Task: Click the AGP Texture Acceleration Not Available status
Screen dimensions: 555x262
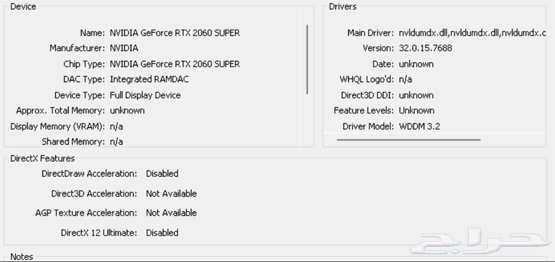Action: click(171, 213)
